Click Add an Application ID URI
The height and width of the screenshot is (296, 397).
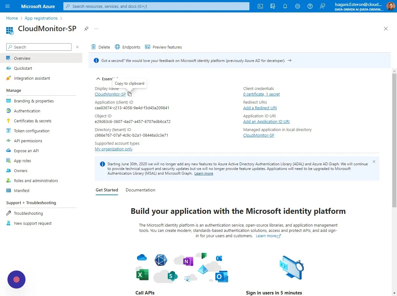pyautogui.click(x=267, y=122)
